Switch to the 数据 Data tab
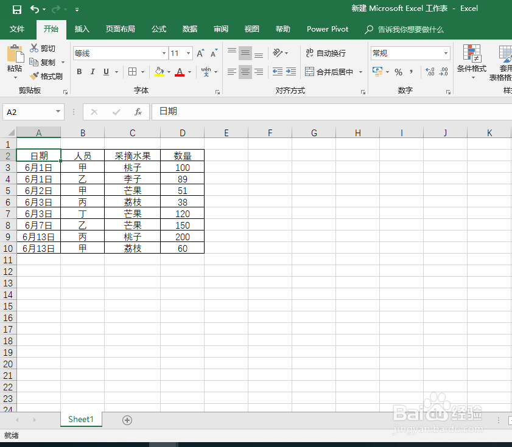The image size is (512, 447). point(190,29)
